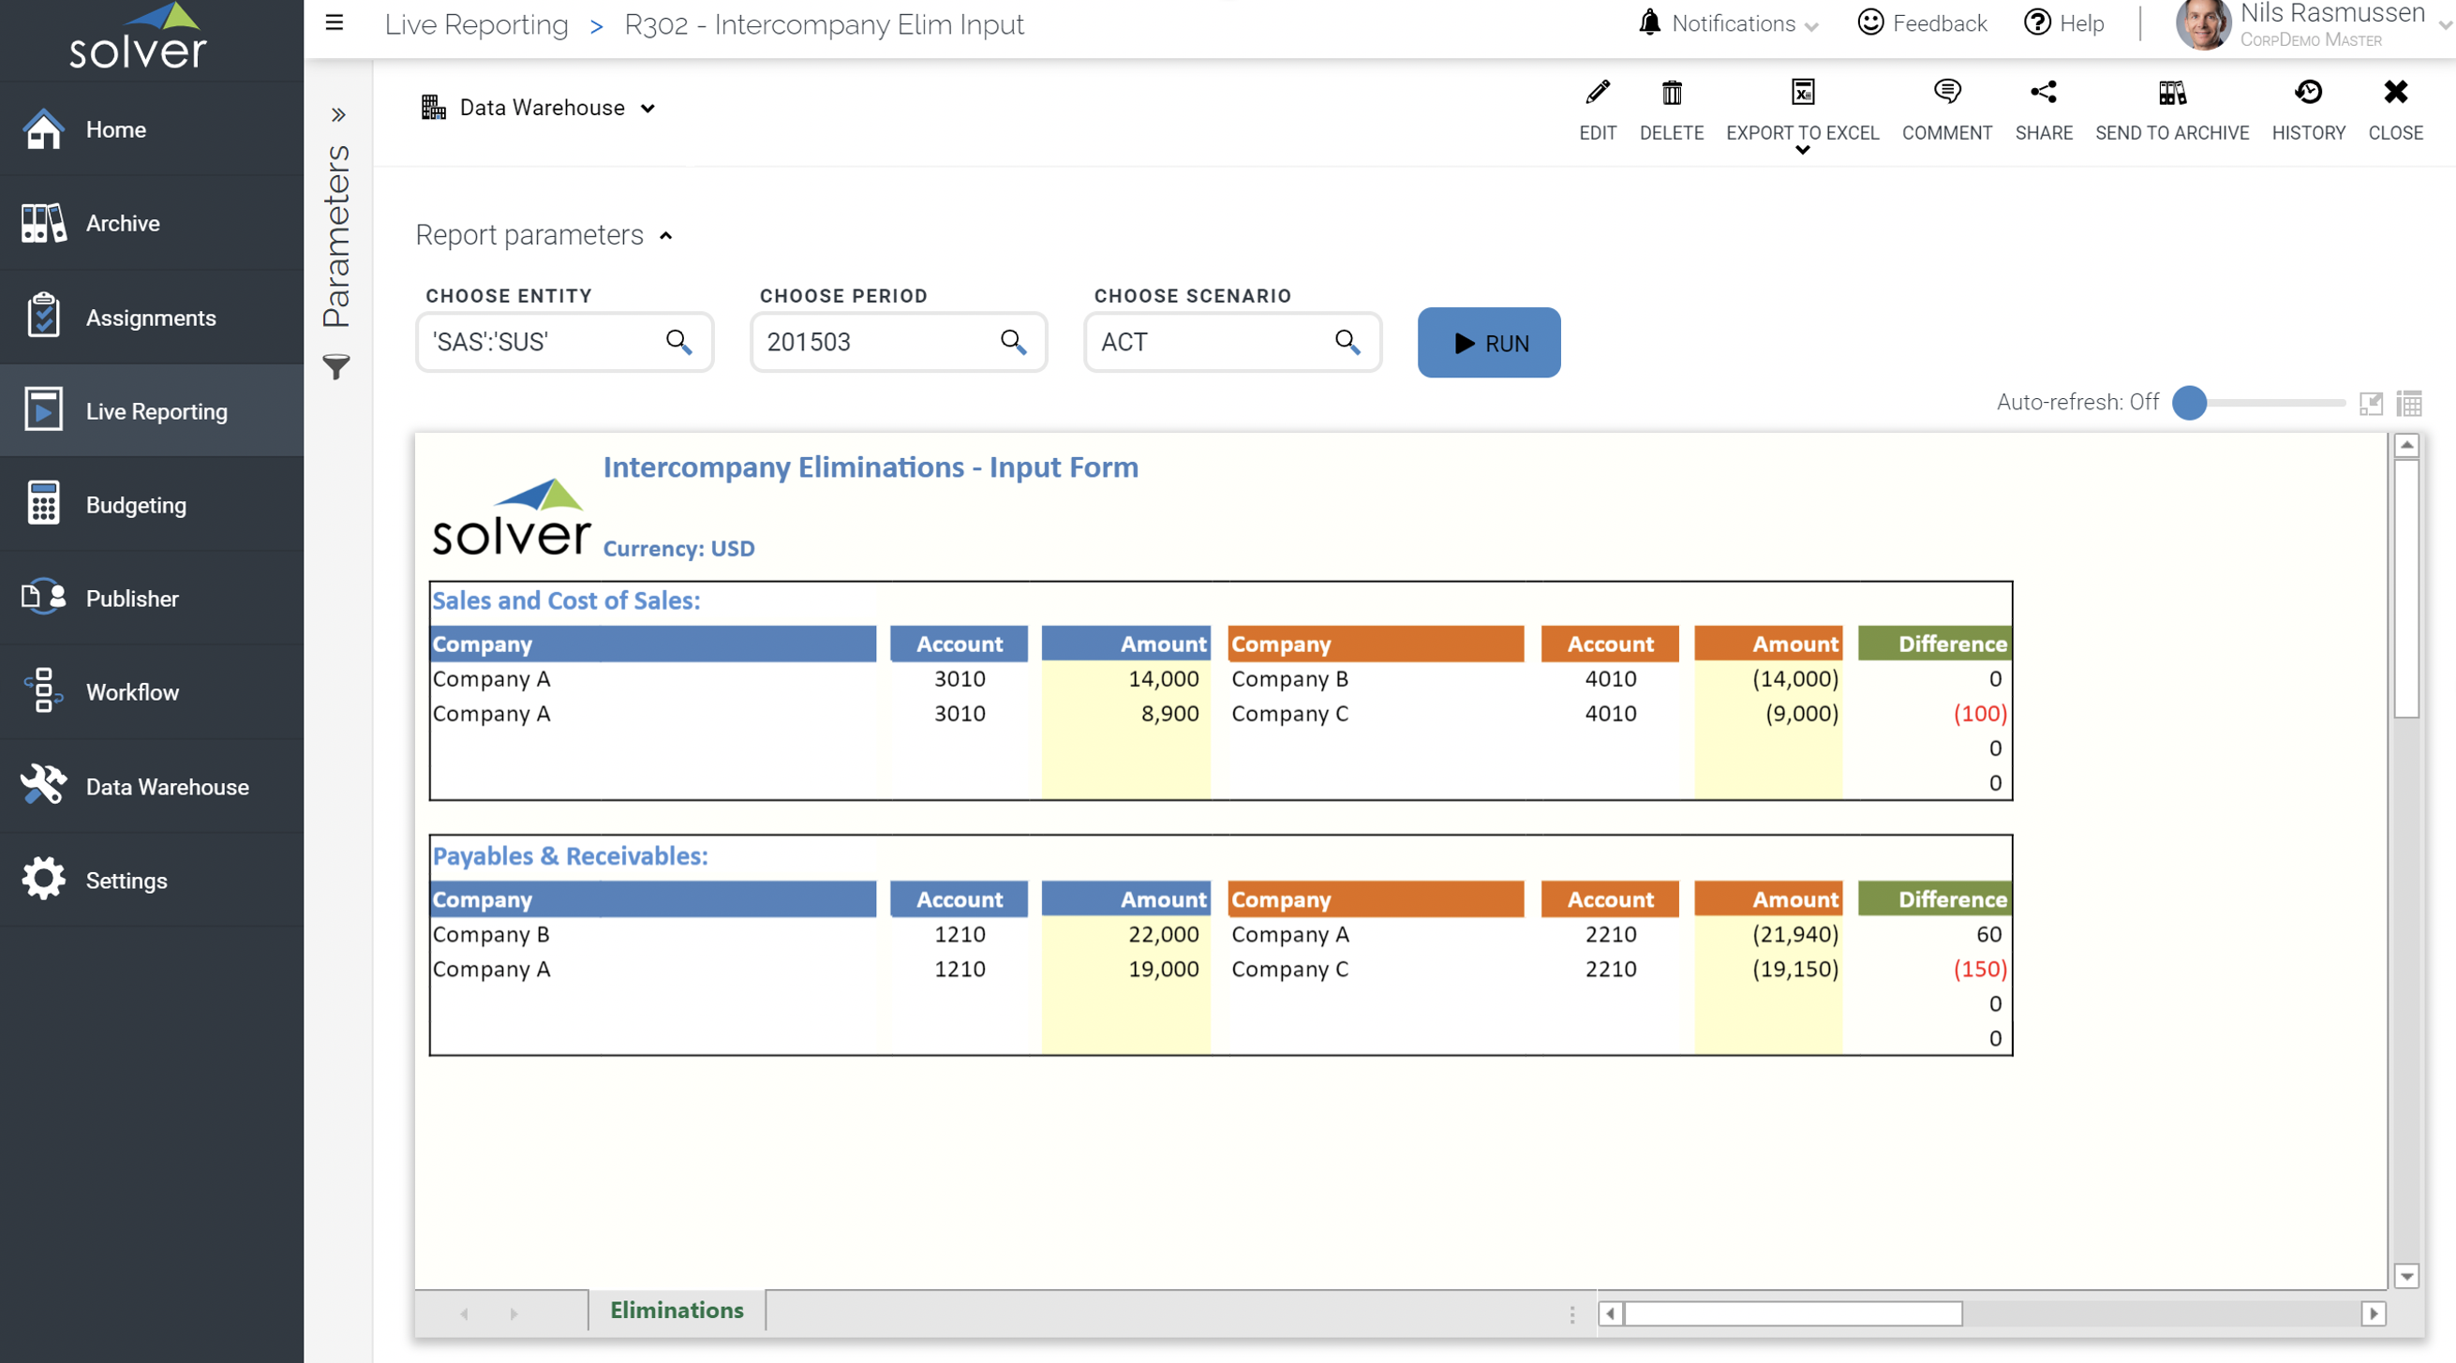Click the horizontal scrollbar thumb

(1793, 1313)
